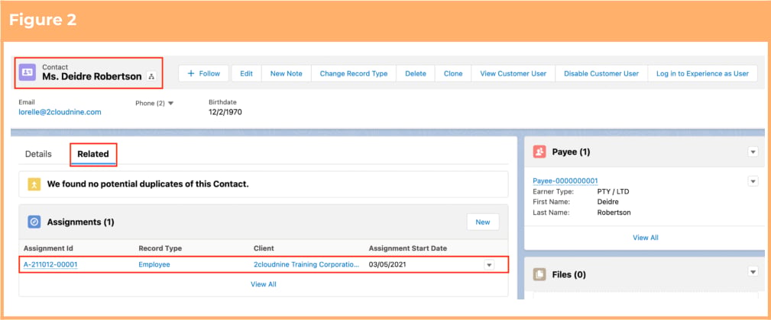Image resolution: width=771 pixels, height=320 pixels.
Task: Open the Employee record type link
Action: tap(154, 264)
